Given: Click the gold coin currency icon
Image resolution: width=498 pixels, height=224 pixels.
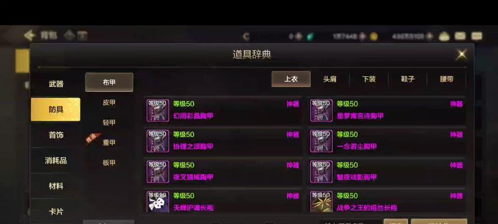Looking at the screenshot, I should [374, 37].
